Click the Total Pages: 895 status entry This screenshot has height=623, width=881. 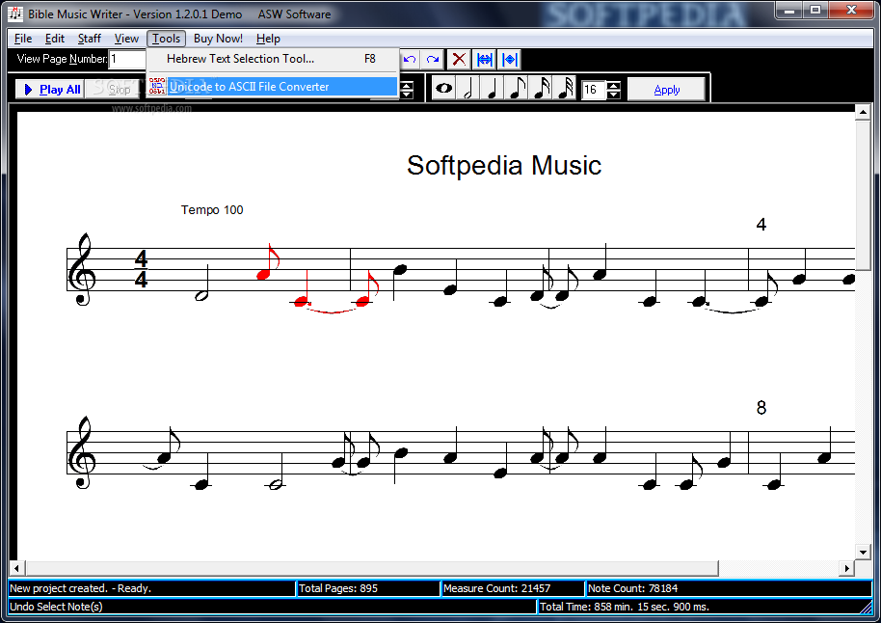pos(368,588)
